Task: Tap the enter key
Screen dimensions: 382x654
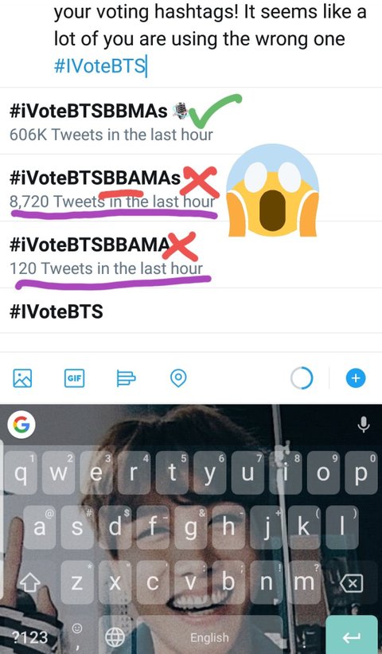Action: (351, 636)
